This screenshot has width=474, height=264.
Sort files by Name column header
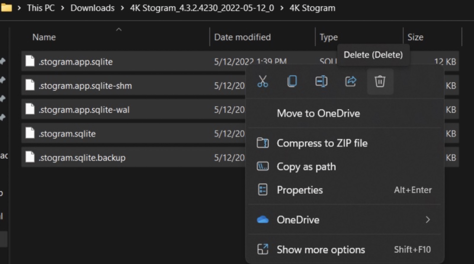pos(44,37)
